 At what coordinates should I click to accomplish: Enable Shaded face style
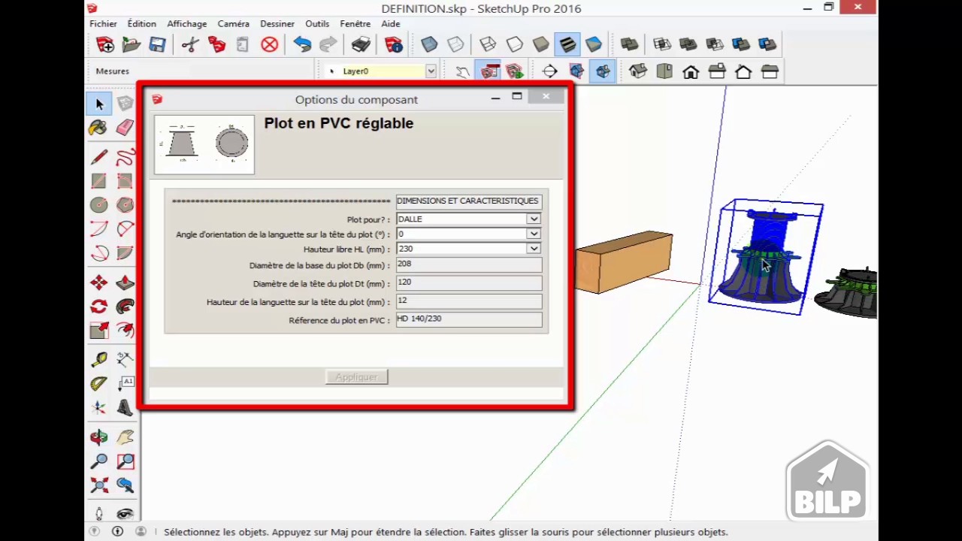541,45
